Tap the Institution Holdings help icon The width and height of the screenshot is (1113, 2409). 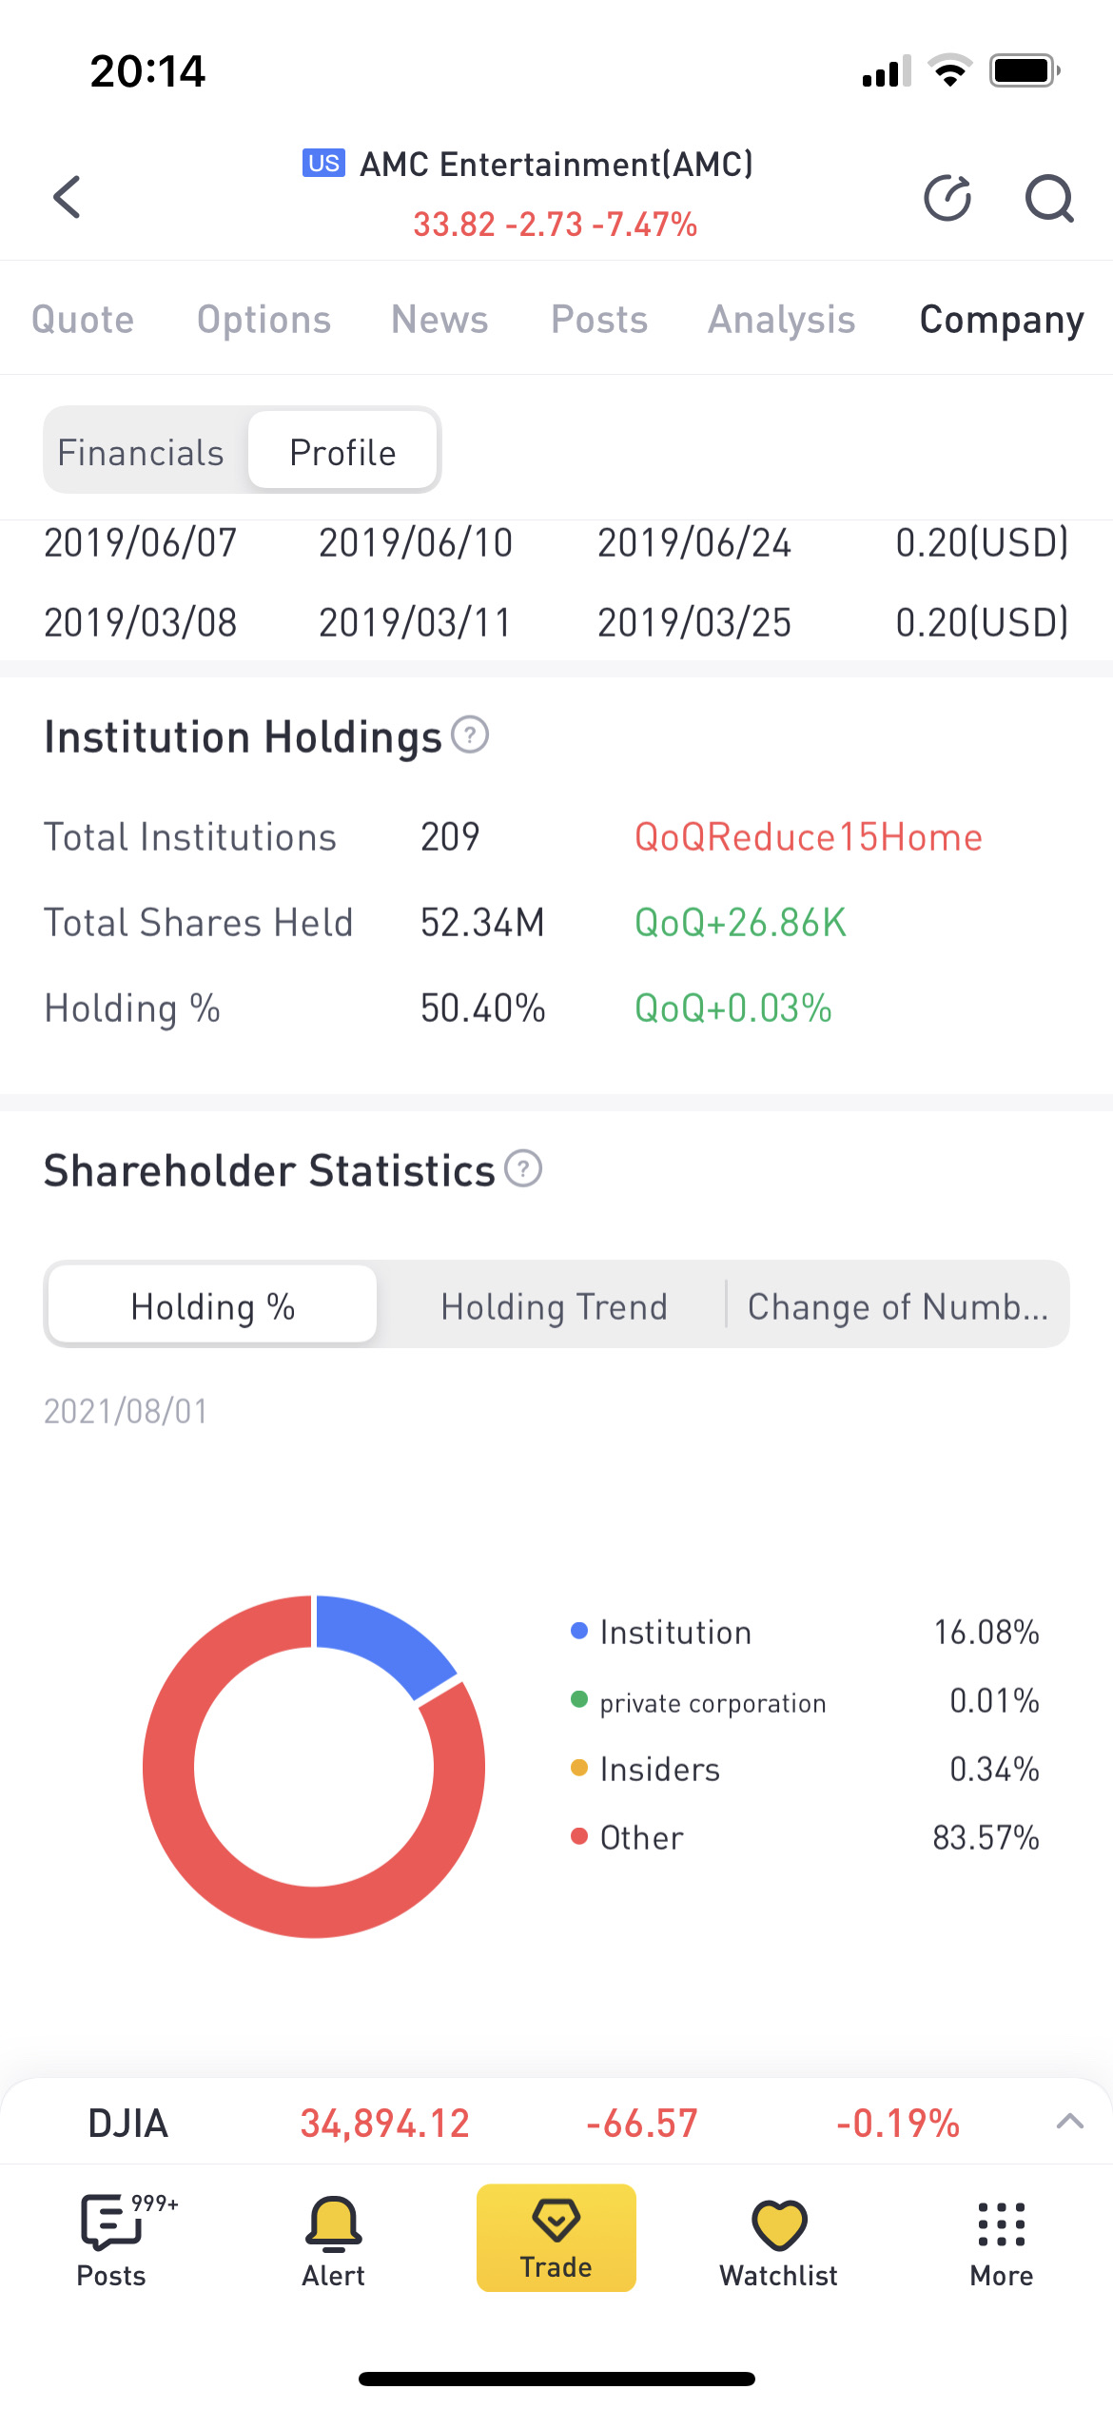pos(470,734)
